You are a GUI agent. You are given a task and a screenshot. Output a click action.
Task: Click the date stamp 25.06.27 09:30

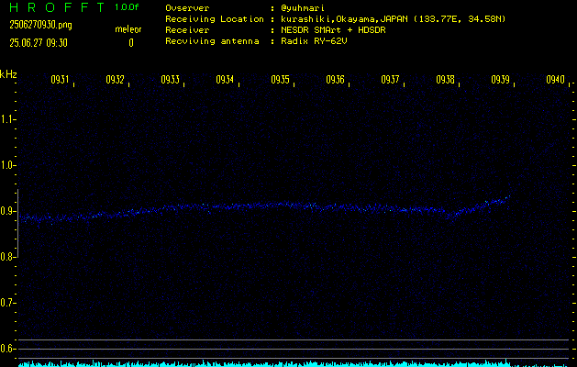tap(39, 43)
